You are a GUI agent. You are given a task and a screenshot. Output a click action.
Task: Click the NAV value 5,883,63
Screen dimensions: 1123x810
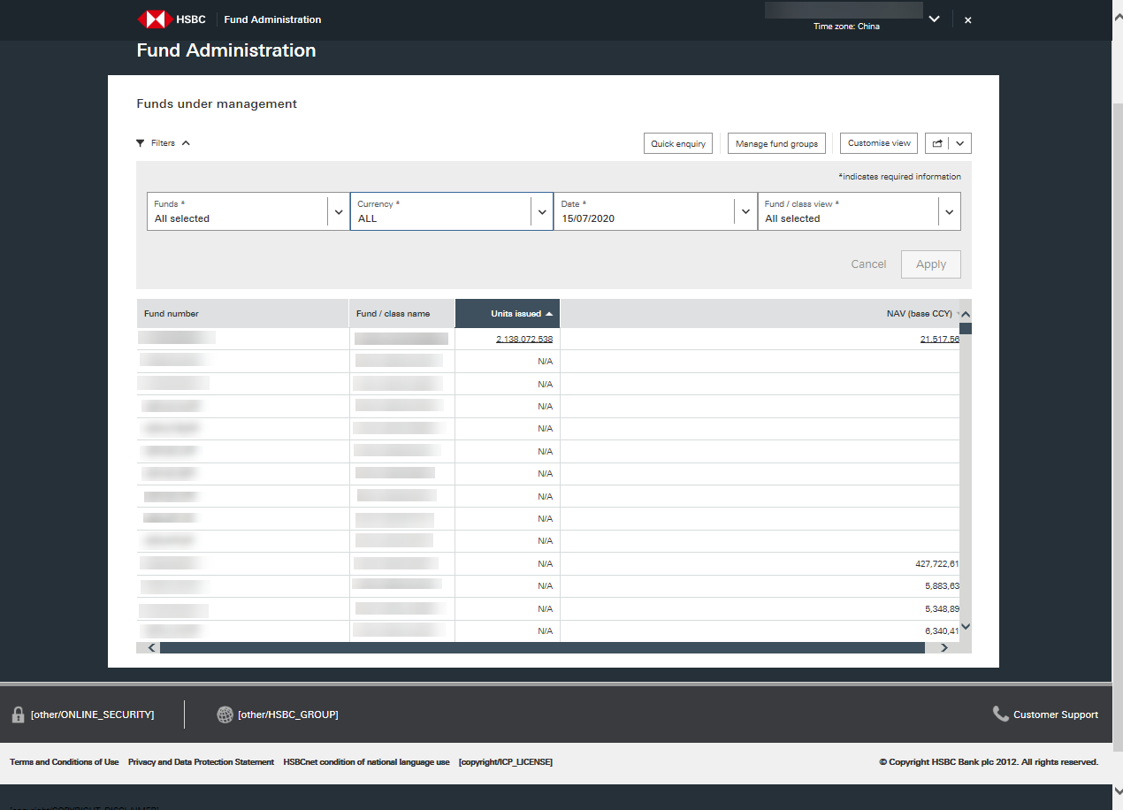[x=942, y=586]
